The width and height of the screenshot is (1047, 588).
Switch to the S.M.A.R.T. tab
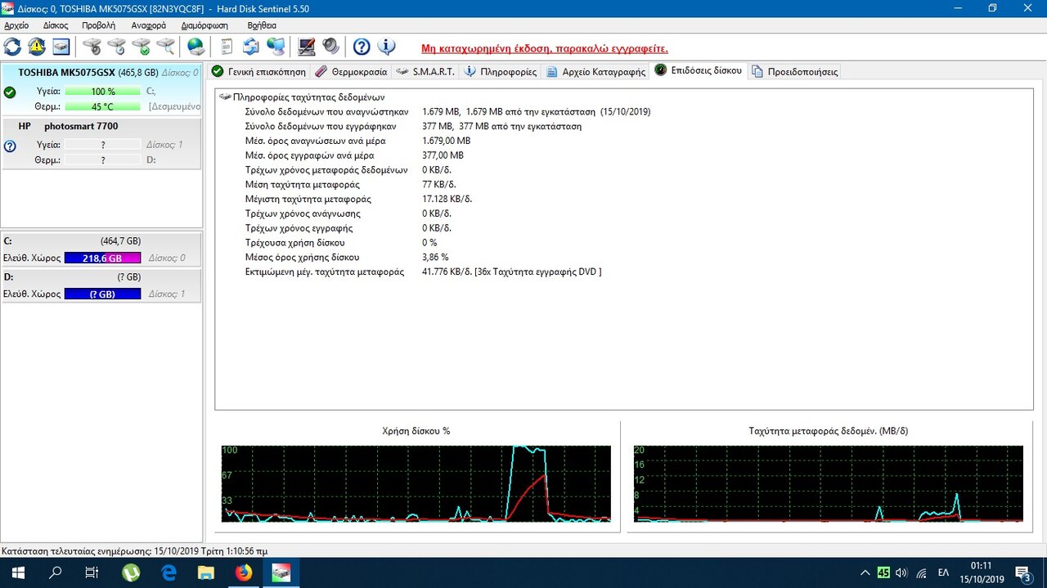coord(425,72)
